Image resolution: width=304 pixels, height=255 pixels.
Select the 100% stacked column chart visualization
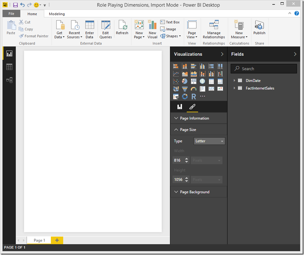coord(220,66)
